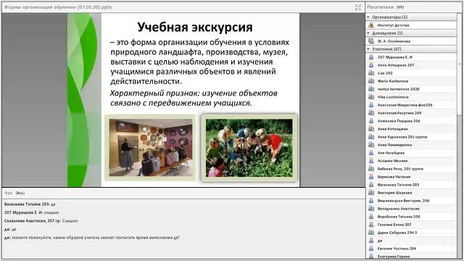The width and height of the screenshot is (464, 261).
Task: Click the museum excursion photo on the slide
Action: pyautogui.click(x=150, y=148)
